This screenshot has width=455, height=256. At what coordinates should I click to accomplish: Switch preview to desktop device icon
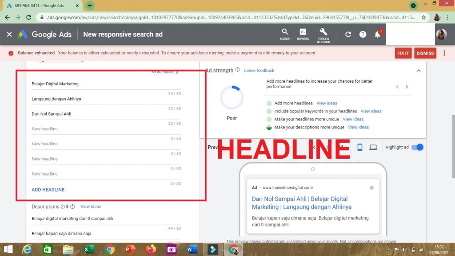[373, 147]
